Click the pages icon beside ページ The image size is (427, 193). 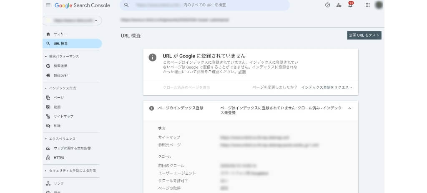pyautogui.click(x=48, y=98)
